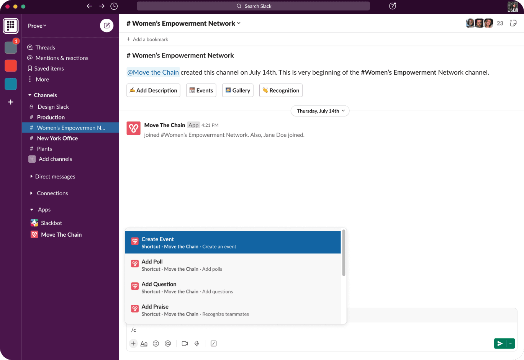Click Add channels
The height and width of the screenshot is (360, 524).
(x=50, y=159)
